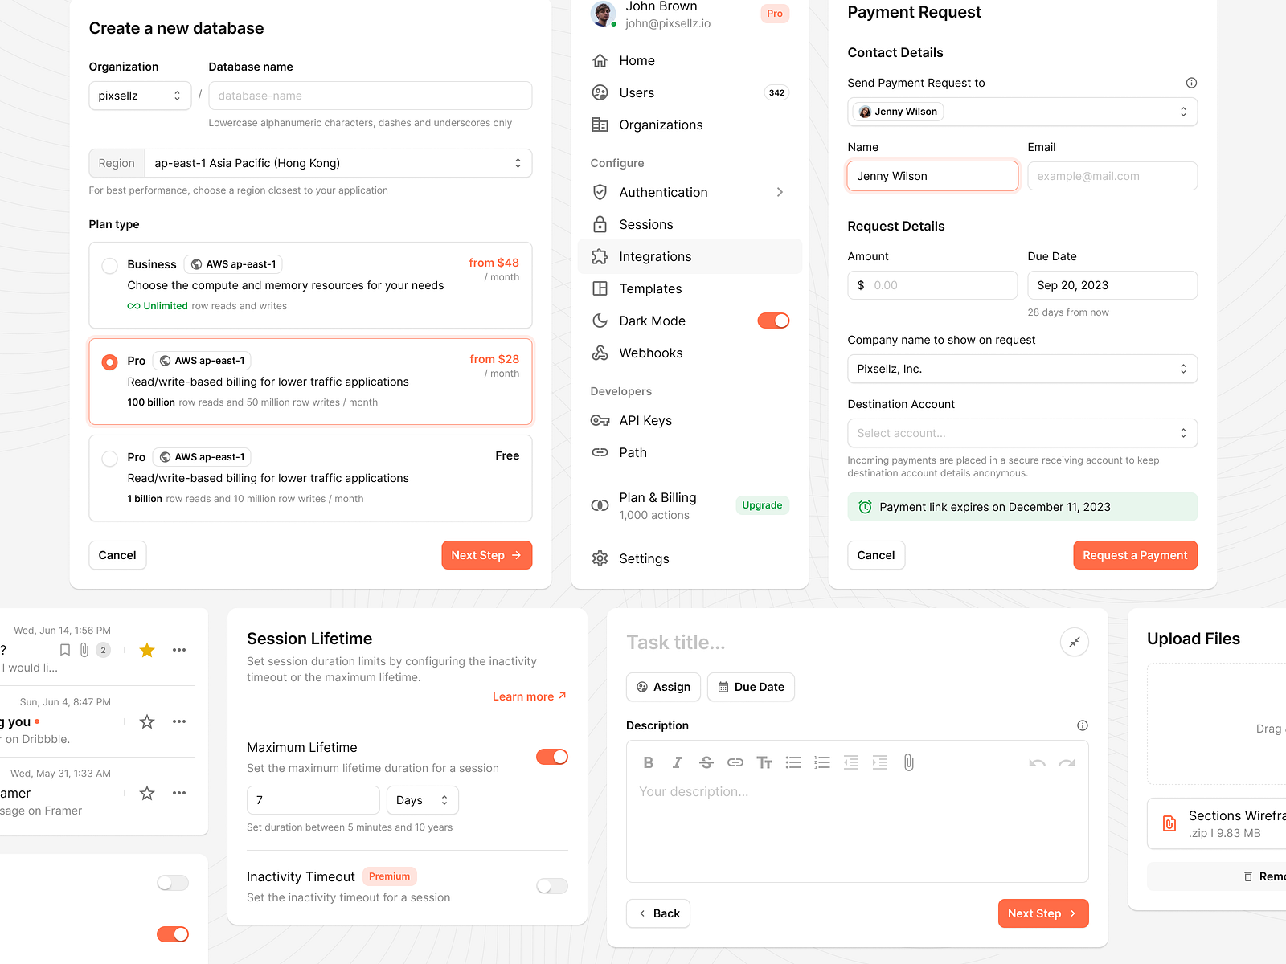
Task: Expand the Authentication menu item
Action: (663, 192)
